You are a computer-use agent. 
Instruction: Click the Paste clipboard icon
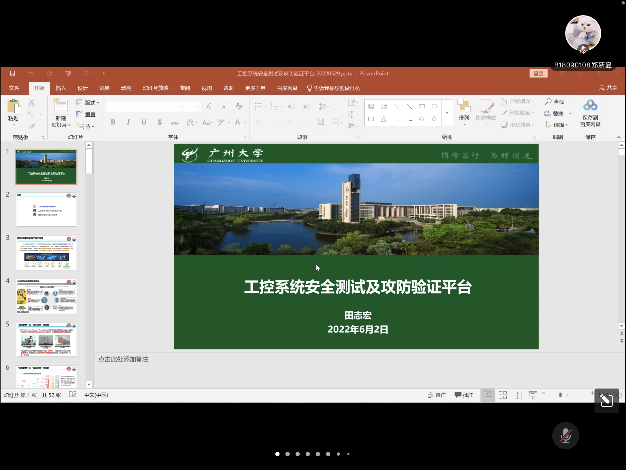coord(14,106)
